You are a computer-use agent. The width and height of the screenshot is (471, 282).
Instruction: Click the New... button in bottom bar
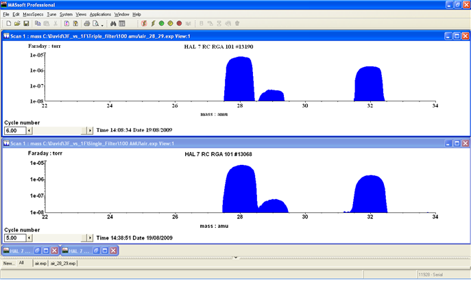click(8, 263)
